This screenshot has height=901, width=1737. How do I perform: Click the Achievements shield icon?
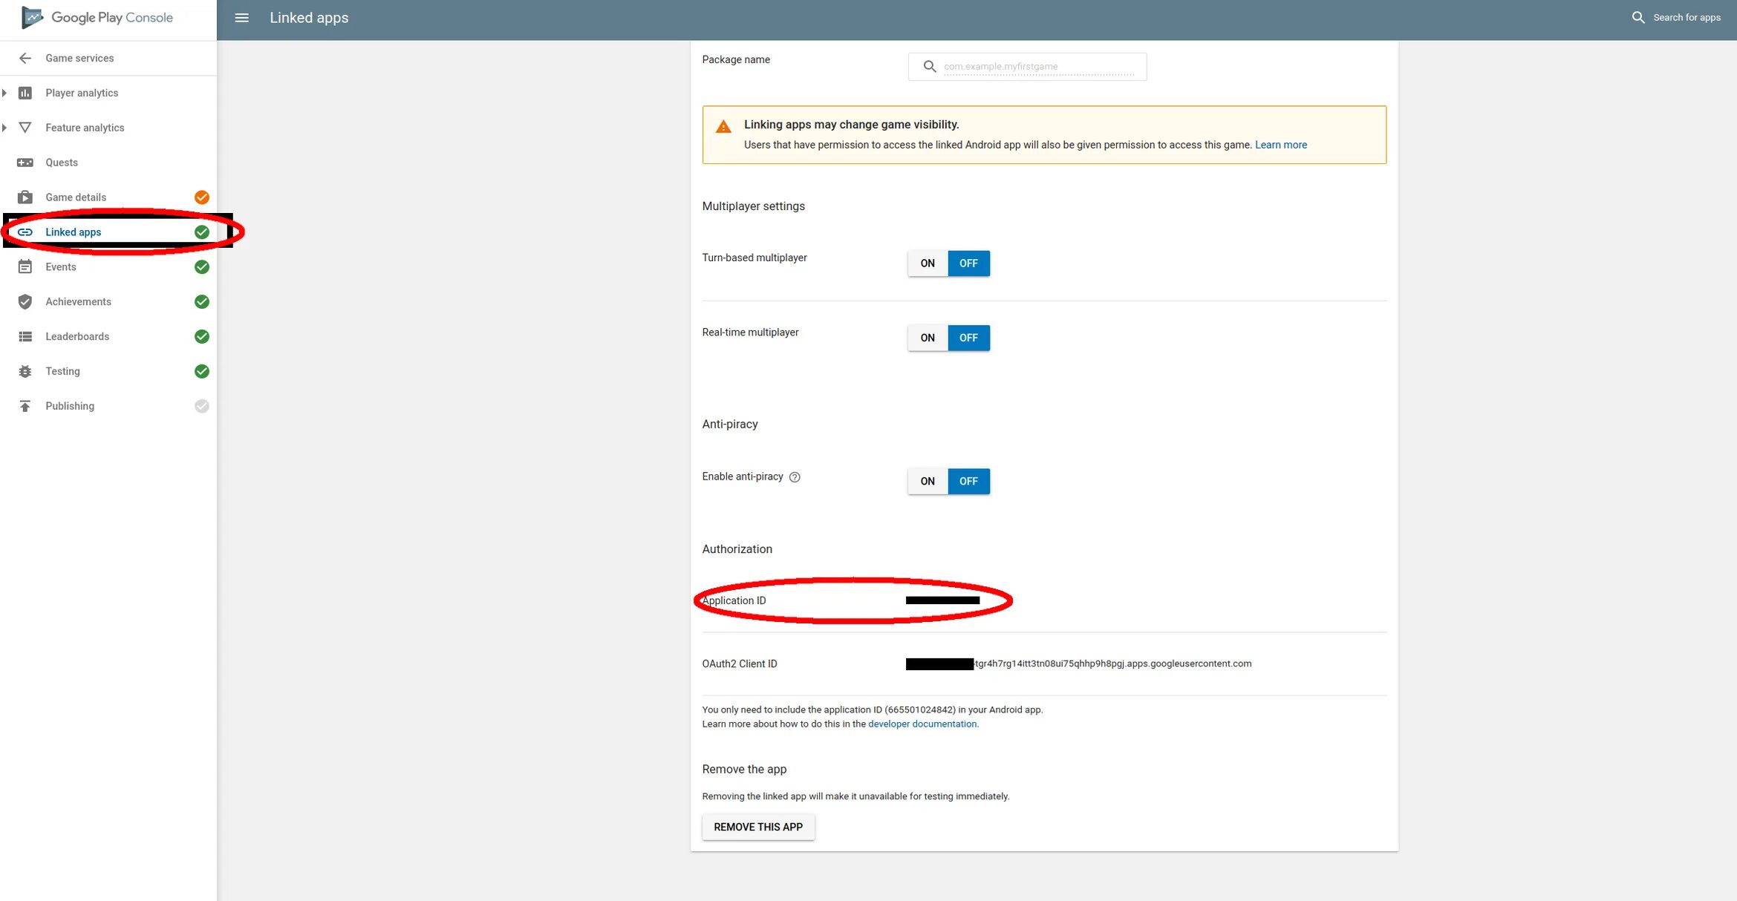[x=25, y=301]
